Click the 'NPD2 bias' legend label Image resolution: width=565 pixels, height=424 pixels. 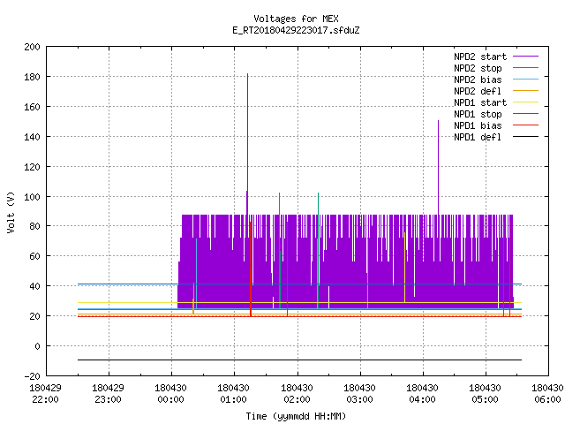click(478, 79)
